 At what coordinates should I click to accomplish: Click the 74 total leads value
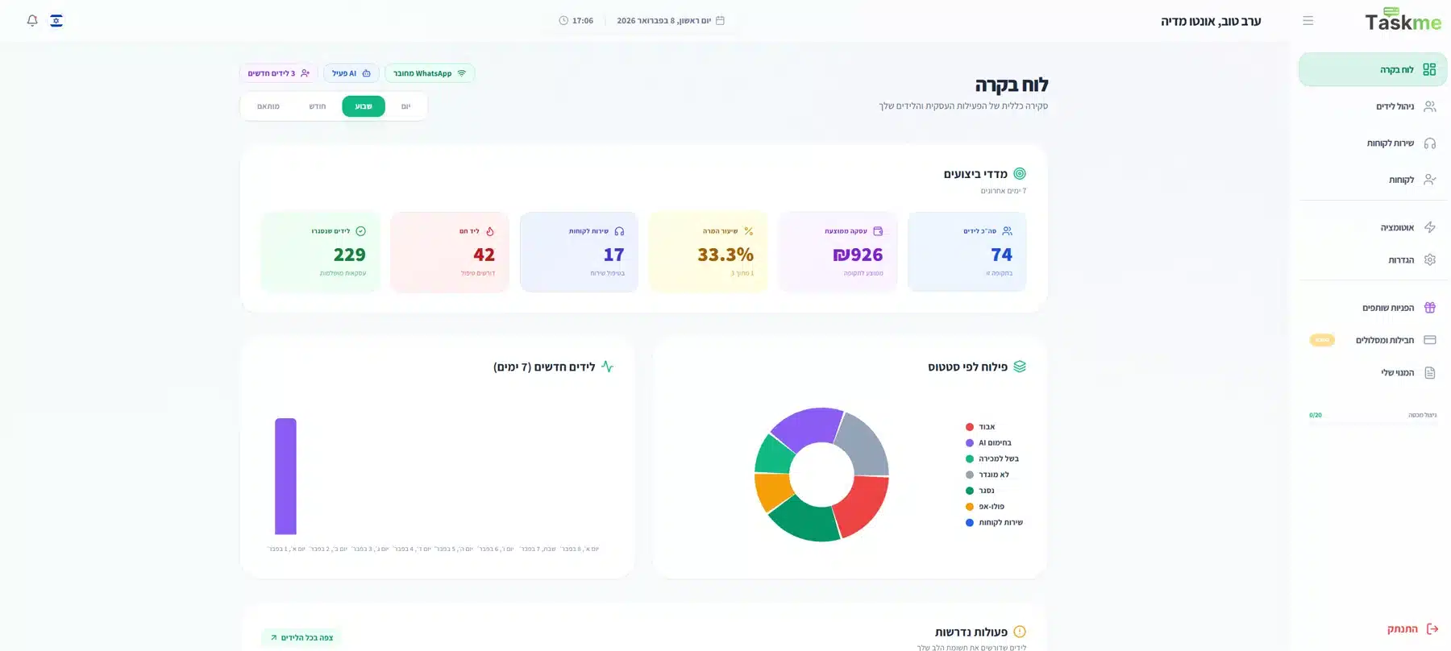click(1001, 255)
